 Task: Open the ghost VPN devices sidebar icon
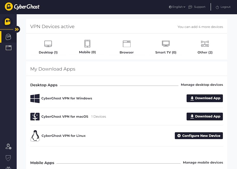(x=8, y=37)
